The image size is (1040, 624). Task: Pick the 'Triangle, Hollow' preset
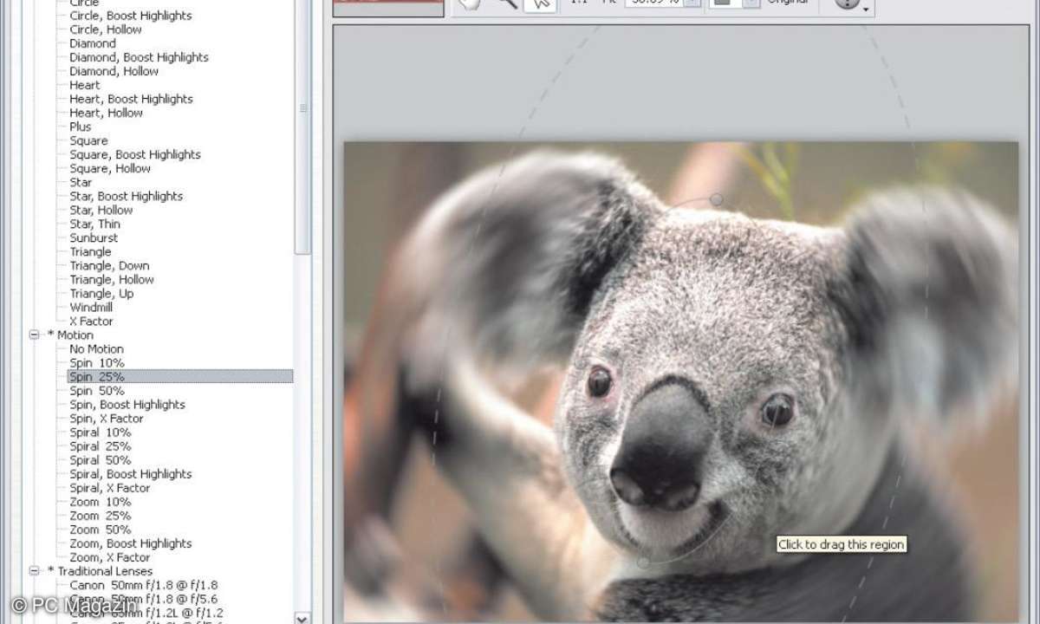(112, 279)
